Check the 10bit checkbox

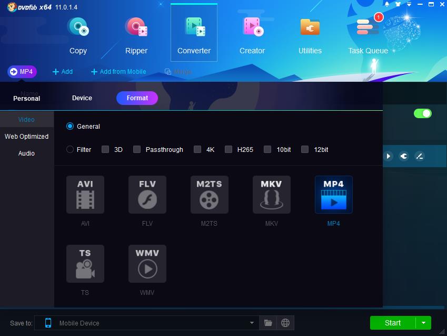click(x=267, y=149)
